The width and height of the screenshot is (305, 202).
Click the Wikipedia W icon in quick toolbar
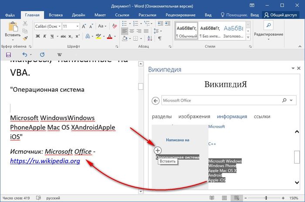60,55
